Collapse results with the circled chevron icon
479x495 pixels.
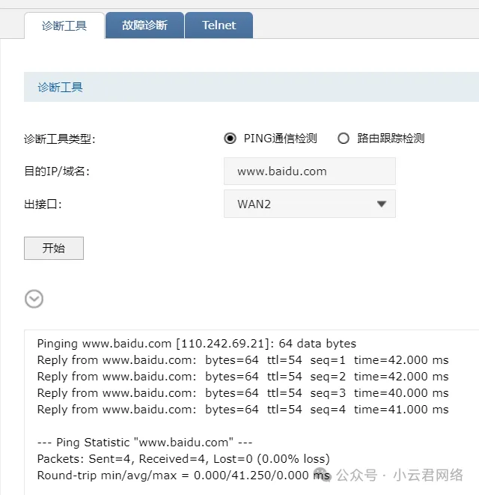[34, 299]
